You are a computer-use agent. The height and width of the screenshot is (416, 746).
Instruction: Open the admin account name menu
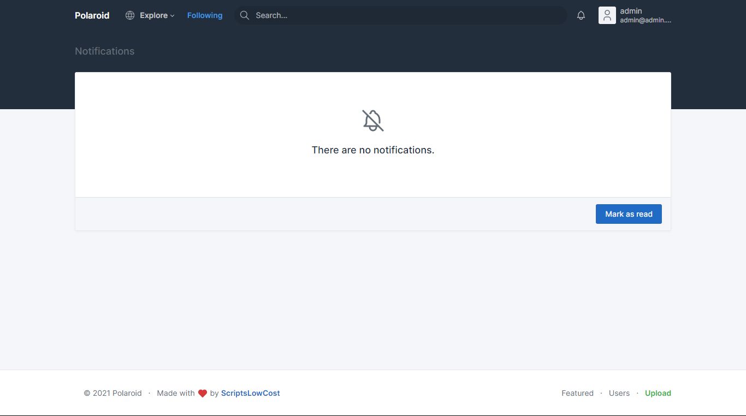click(631, 11)
